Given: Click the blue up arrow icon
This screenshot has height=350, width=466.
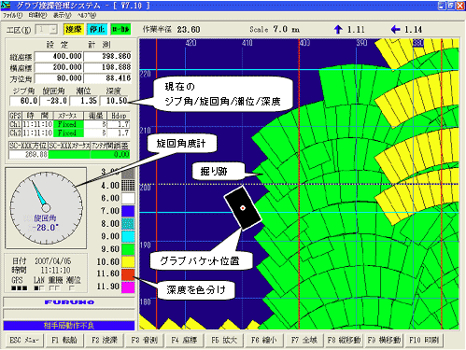Looking at the screenshot, I should [338, 30].
